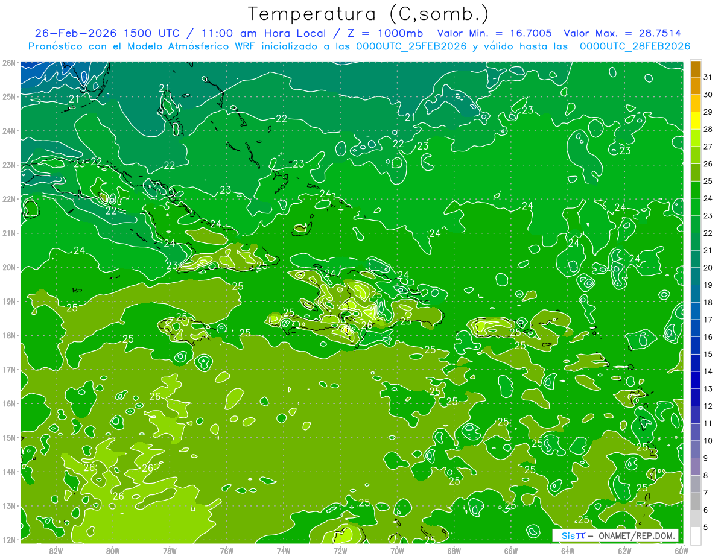Click the 74W longitude axis label
The width and height of the screenshot is (724, 559).
284,550
